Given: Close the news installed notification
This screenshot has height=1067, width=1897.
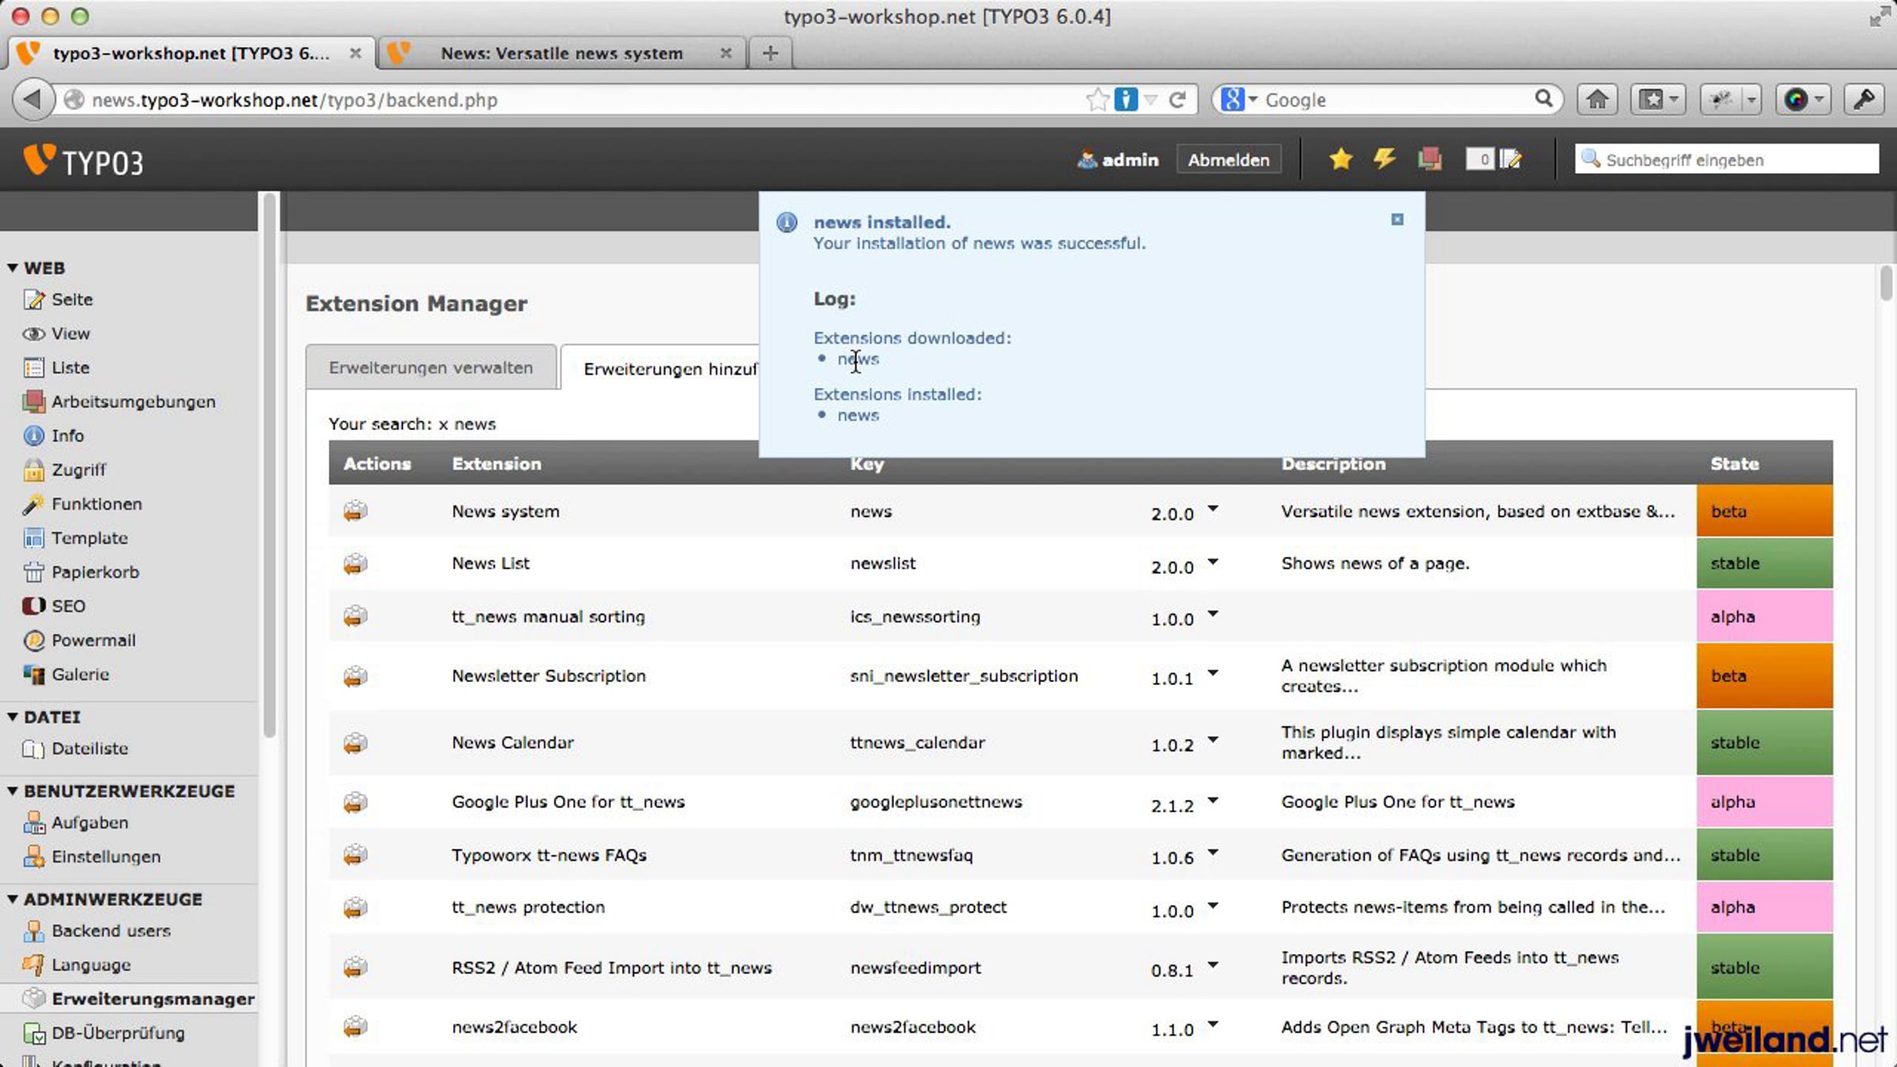Looking at the screenshot, I should click(x=1397, y=219).
